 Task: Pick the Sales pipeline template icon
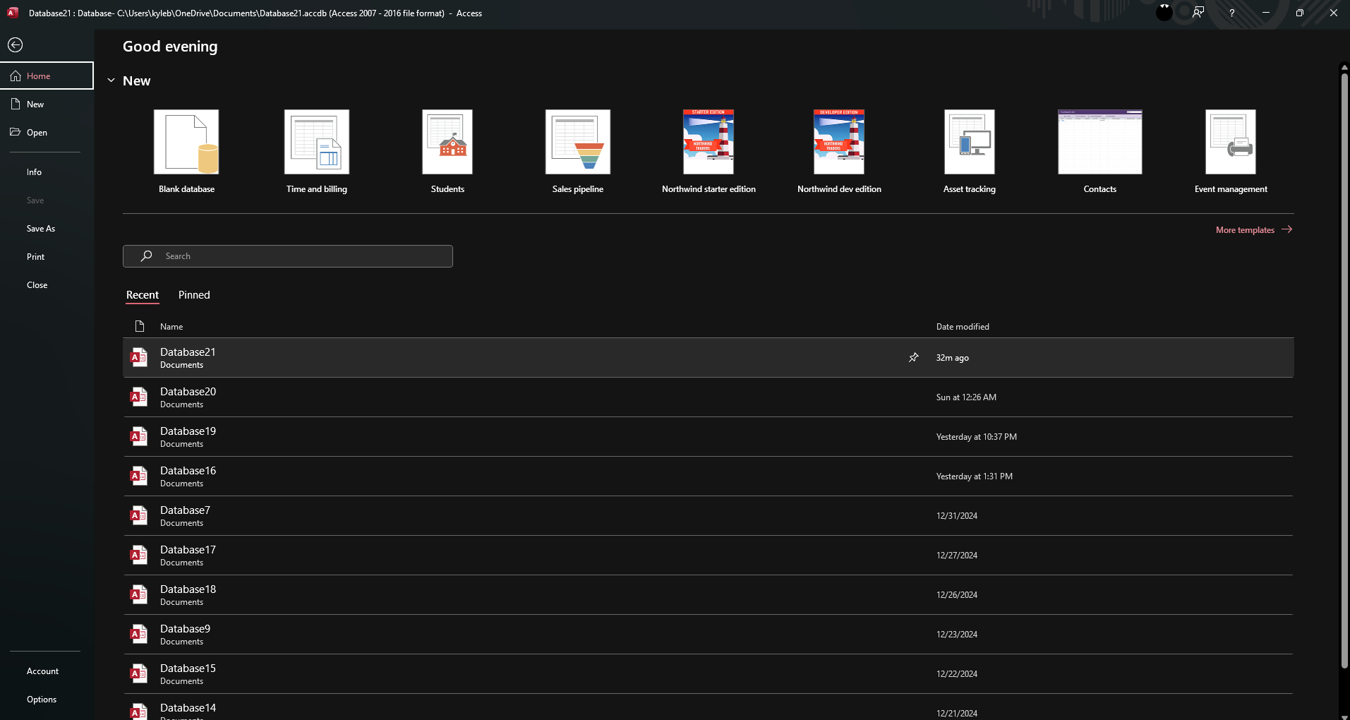(578, 142)
